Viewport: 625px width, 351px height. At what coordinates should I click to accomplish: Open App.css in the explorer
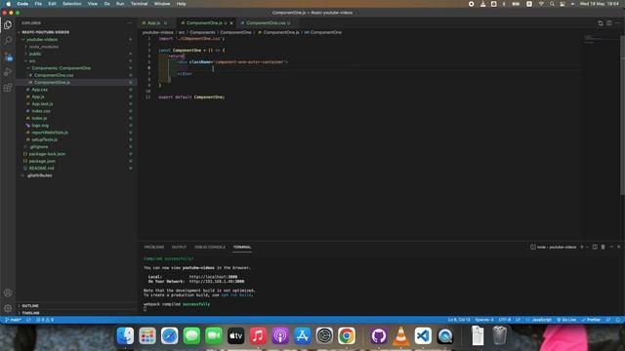point(39,90)
